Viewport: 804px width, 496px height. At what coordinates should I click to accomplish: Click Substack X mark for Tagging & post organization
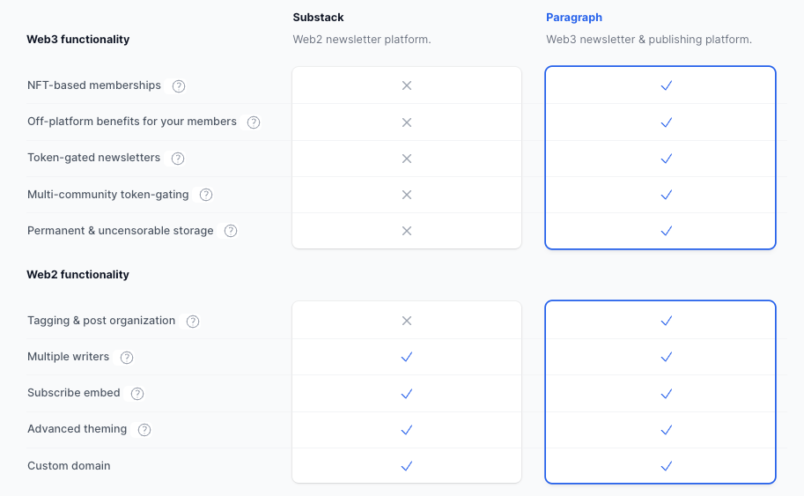point(407,321)
